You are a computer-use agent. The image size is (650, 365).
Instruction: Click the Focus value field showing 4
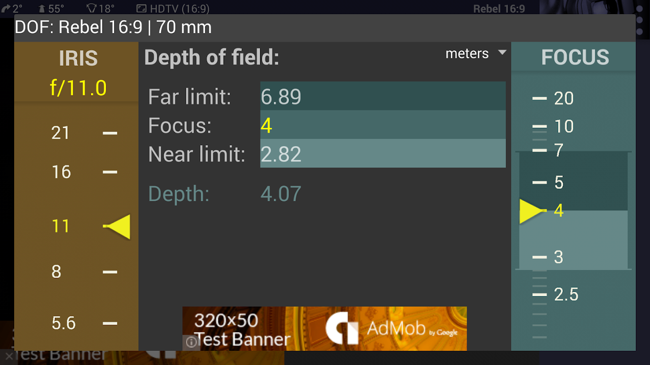[383, 125]
